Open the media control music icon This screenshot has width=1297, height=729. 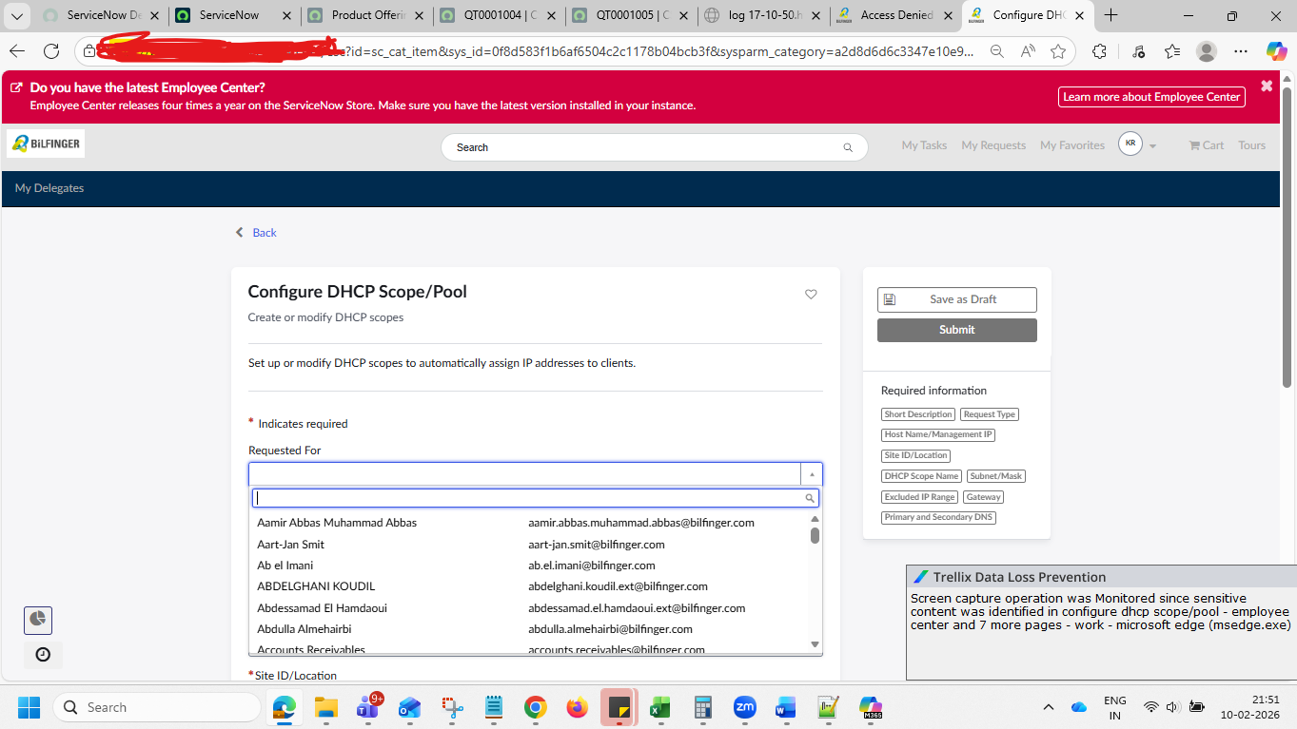click(1139, 51)
